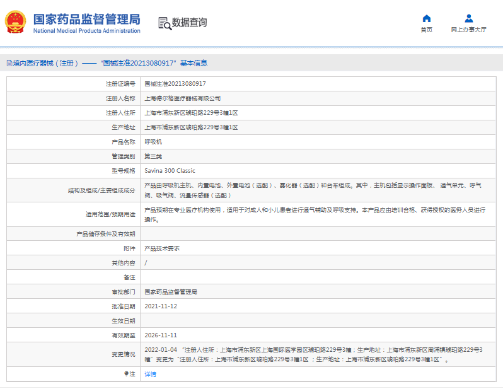
Task: Select 上海德尔格医疗器械有限公司 registrant name
Action: pyautogui.click(x=183, y=98)
